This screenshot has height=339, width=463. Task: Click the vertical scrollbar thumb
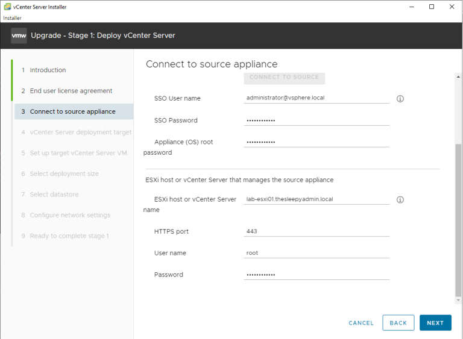pyautogui.click(x=458, y=220)
